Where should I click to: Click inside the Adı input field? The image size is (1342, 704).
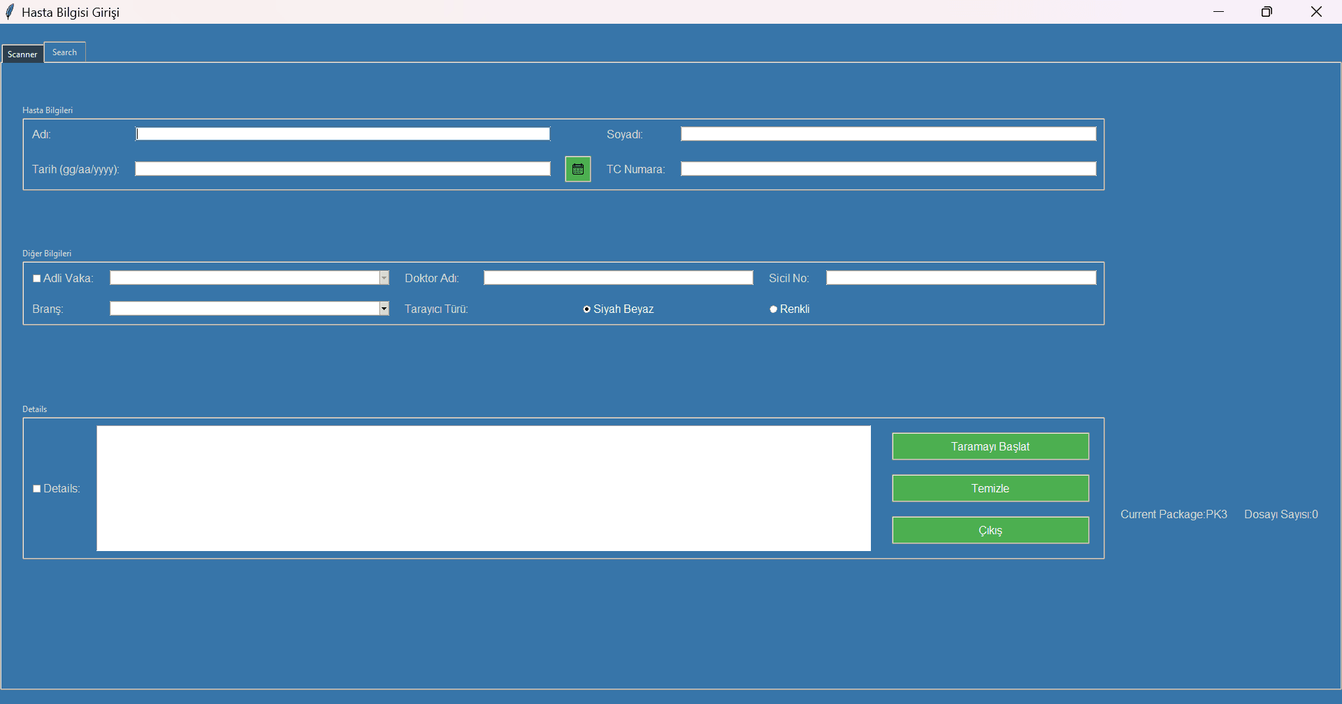(x=342, y=133)
